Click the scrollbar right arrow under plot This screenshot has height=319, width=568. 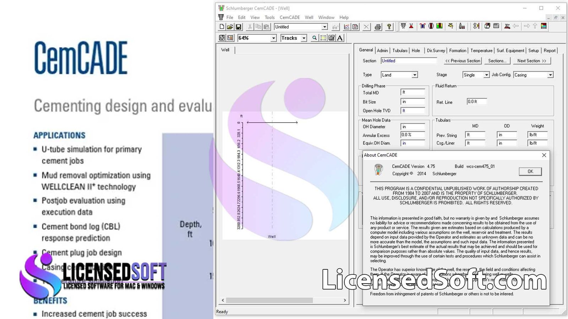point(345,300)
